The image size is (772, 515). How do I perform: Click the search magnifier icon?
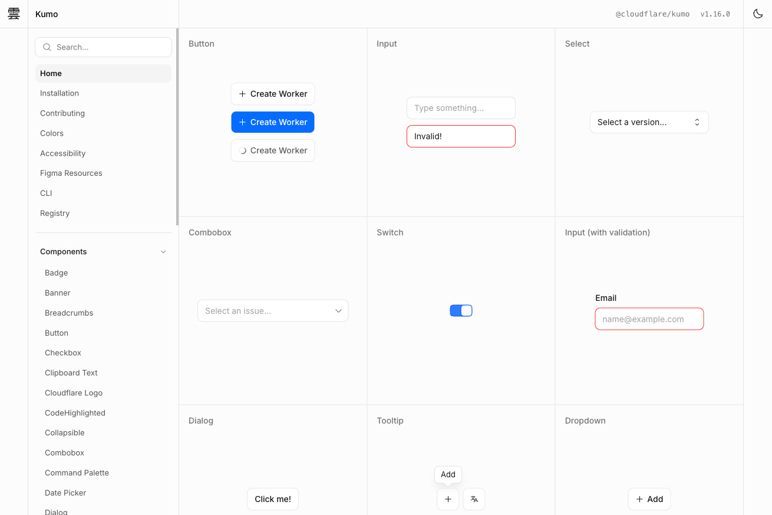(47, 47)
